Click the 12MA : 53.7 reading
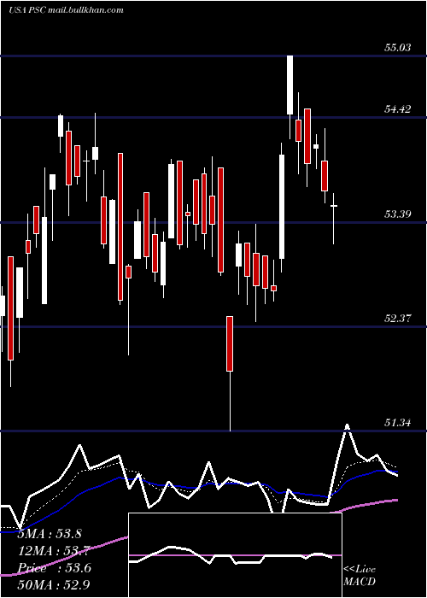The image size is (427, 598). (53, 551)
